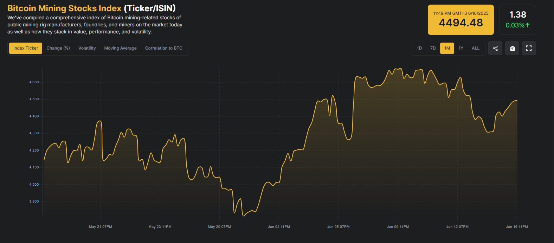The height and width of the screenshot is (243, 554).
Task: Expand chart with the fullscreen icon
Action: (529, 48)
